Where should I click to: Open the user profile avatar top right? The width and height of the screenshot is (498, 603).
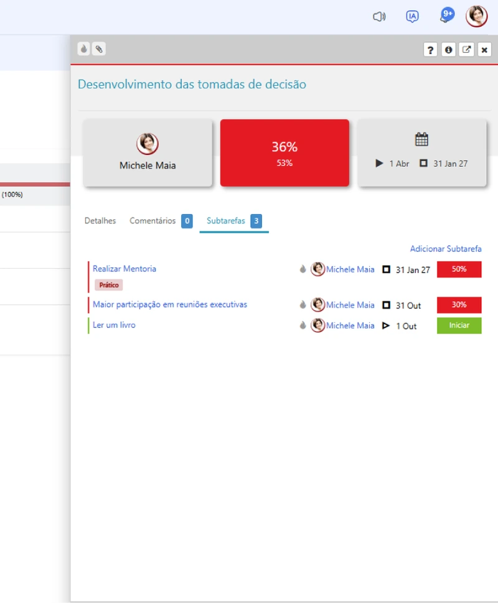pos(476,17)
